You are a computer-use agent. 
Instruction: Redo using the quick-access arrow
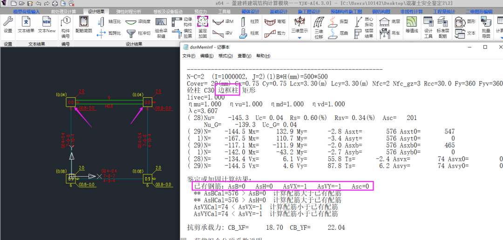point(47,4)
